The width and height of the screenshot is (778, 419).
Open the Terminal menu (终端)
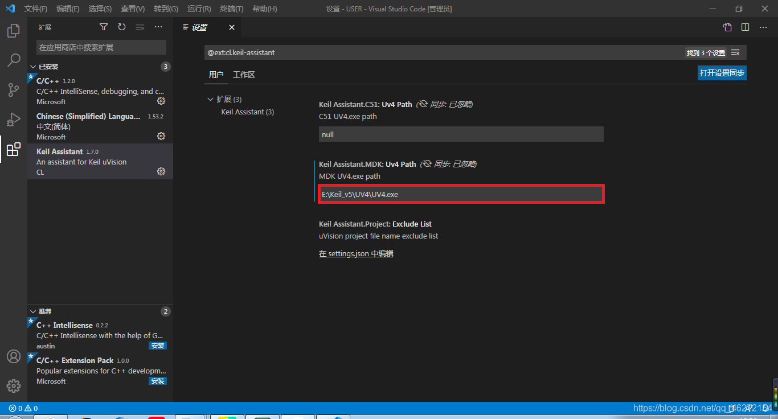pos(231,9)
